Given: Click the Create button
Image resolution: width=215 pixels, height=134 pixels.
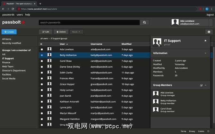Looking at the screenshot, I should click(x=9, y=32).
